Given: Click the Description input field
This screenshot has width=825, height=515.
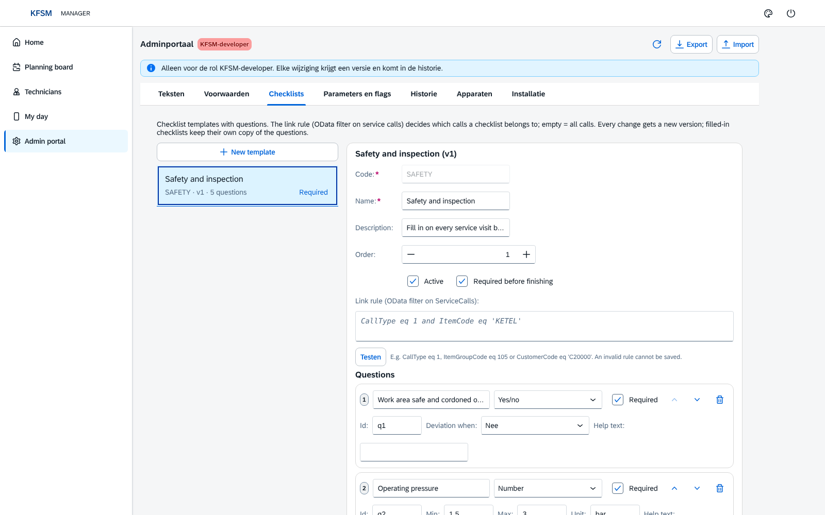Looking at the screenshot, I should (x=456, y=228).
